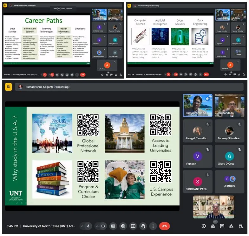Select Raj Kandada's video tile in the large window

point(229,105)
